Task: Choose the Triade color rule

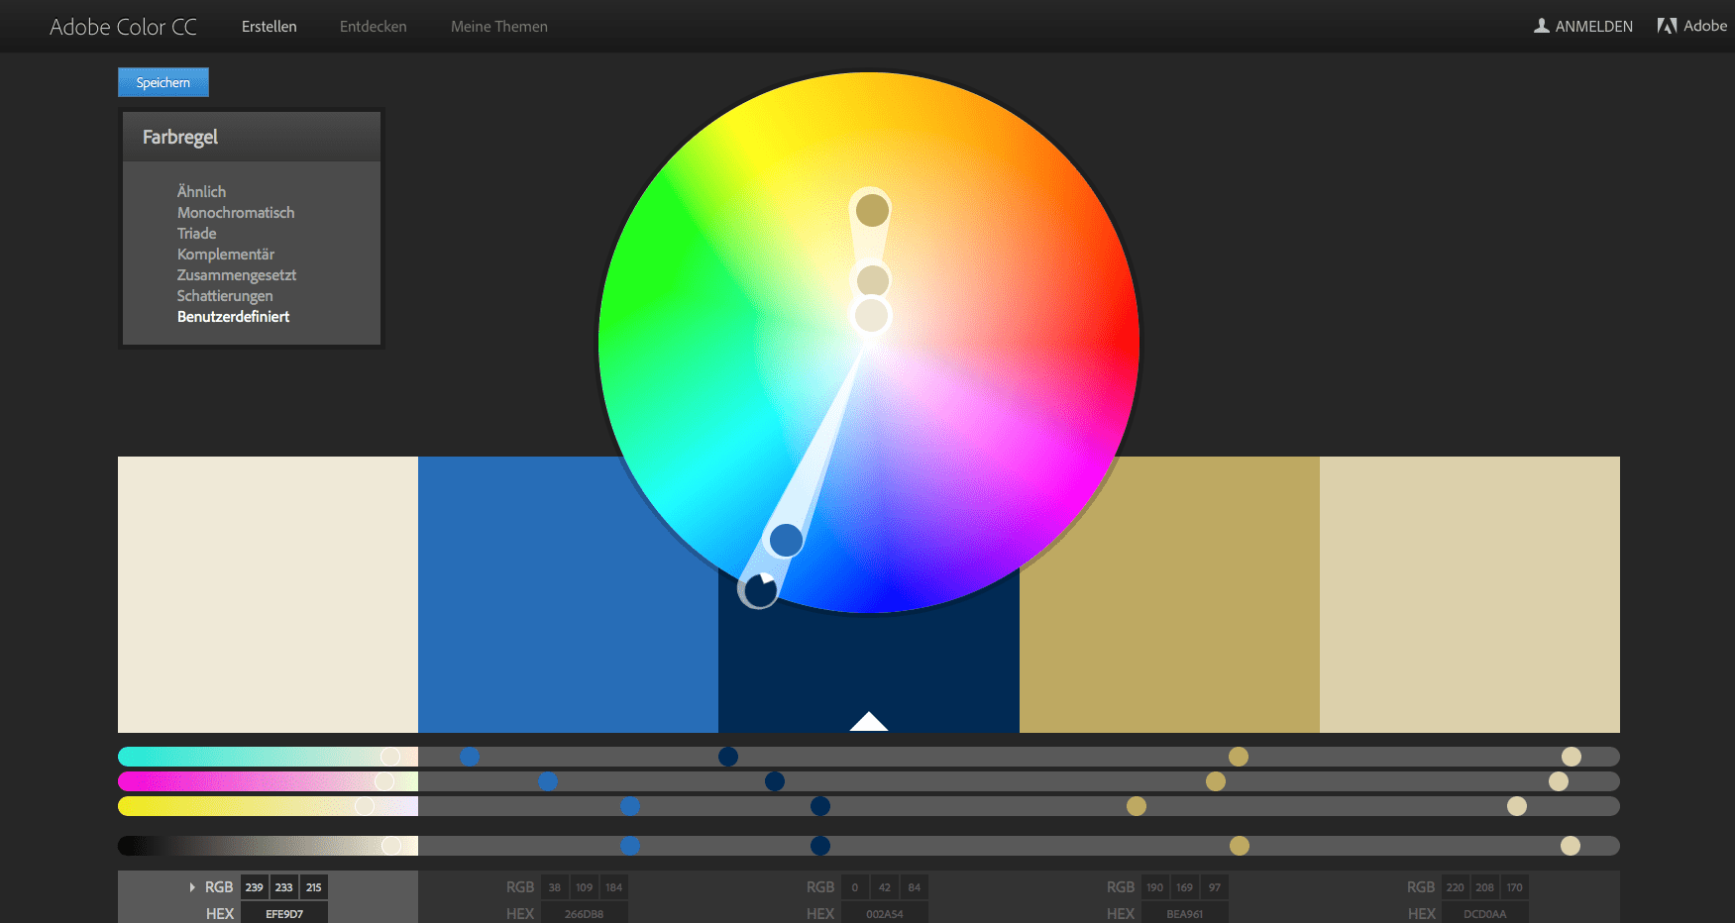Action: coord(196,234)
